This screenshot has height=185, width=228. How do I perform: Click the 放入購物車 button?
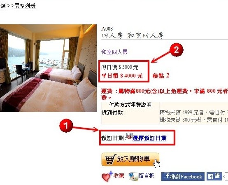[x=130, y=159]
